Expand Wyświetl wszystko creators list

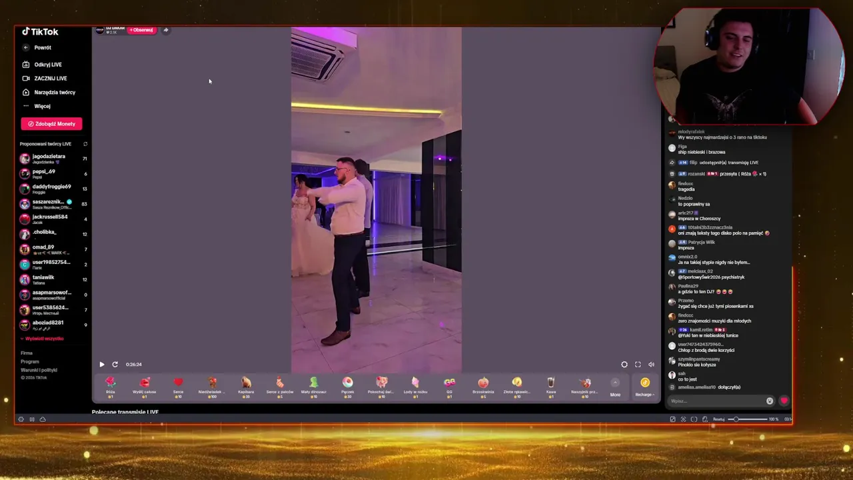(x=42, y=339)
